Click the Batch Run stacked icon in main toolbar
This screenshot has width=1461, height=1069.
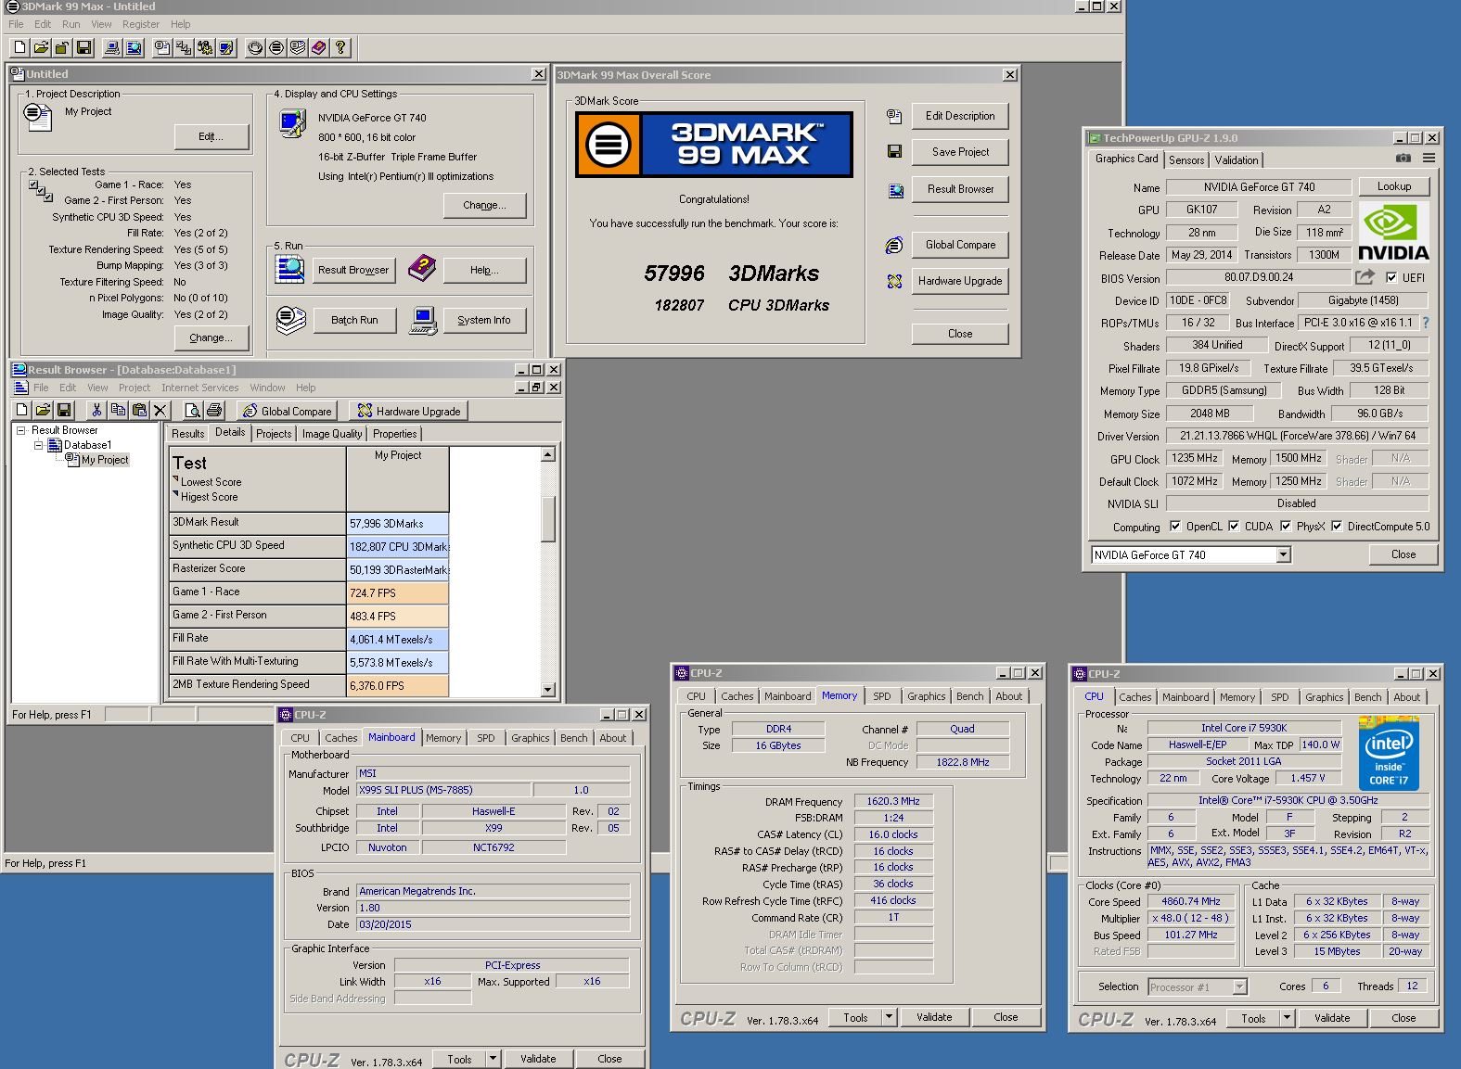(x=298, y=47)
